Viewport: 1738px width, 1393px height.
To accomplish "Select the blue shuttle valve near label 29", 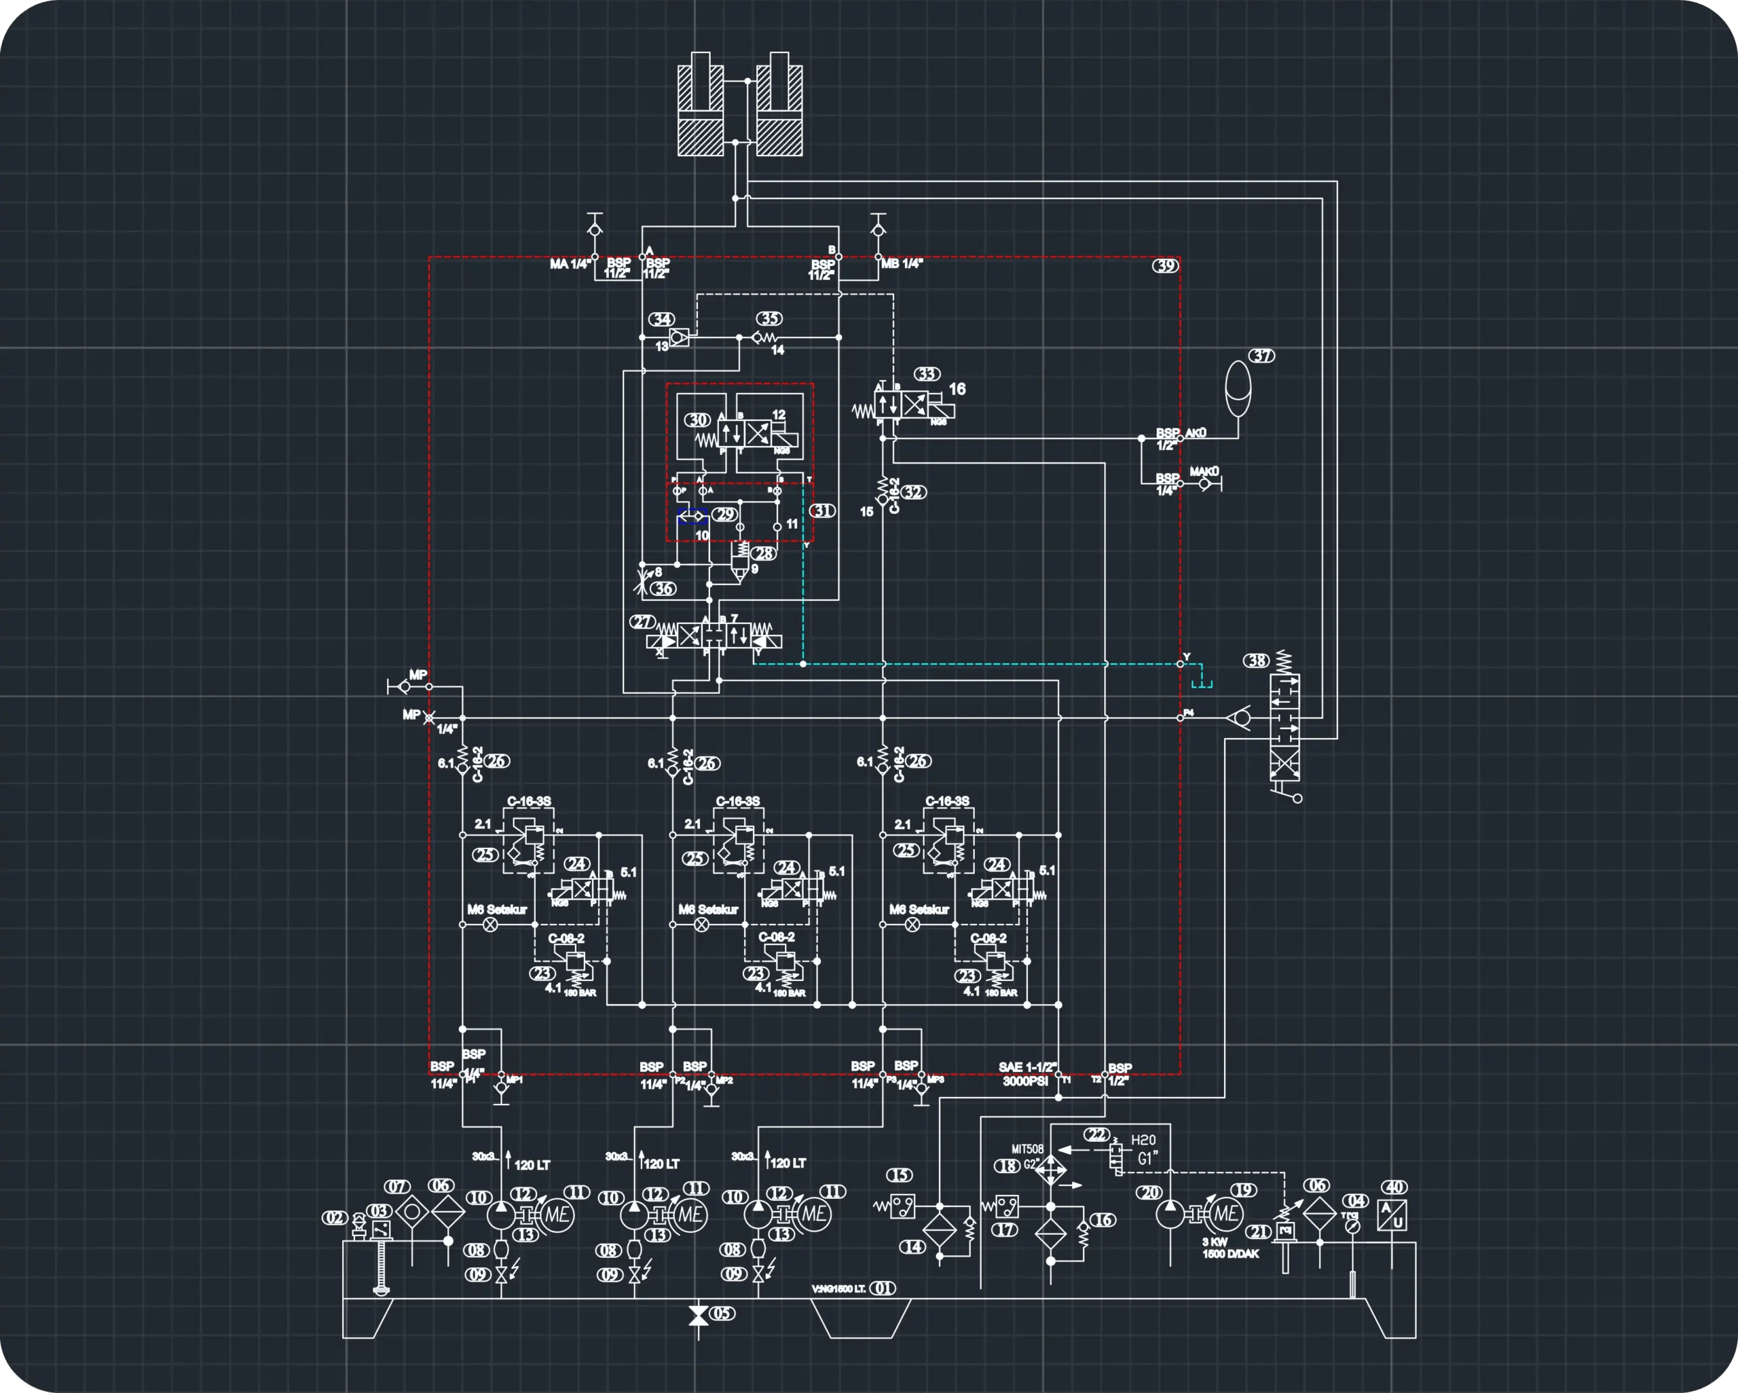I will (692, 517).
